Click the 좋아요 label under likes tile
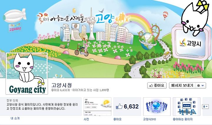Viewport: 212px width, 125px height. point(117,119)
